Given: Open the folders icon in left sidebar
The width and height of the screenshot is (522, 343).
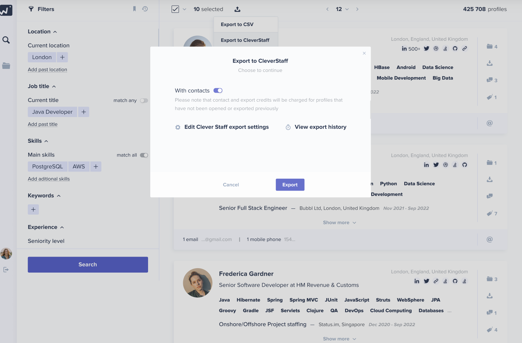Looking at the screenshot, I should tap(6, 66).
